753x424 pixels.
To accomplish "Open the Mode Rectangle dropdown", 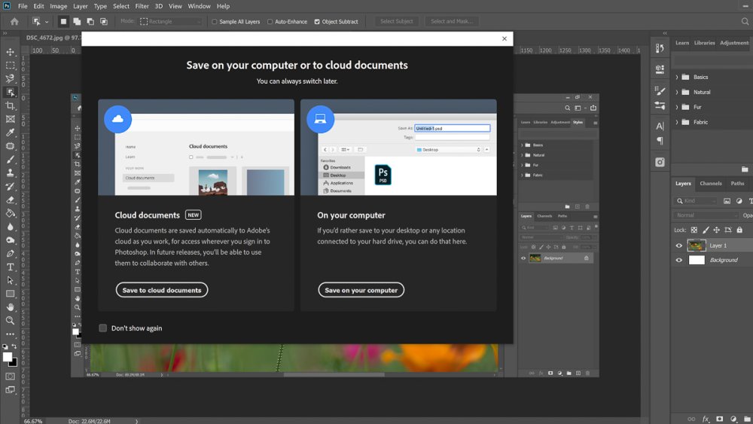I will coord(171,21).
